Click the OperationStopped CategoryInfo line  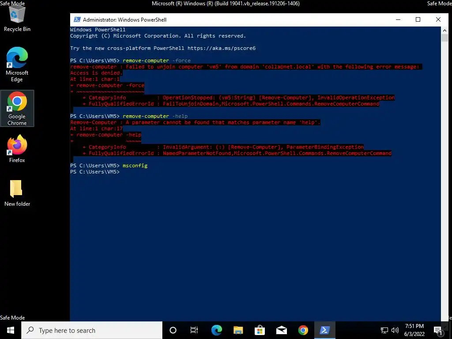pyautogui.click(x=239, y=98)
